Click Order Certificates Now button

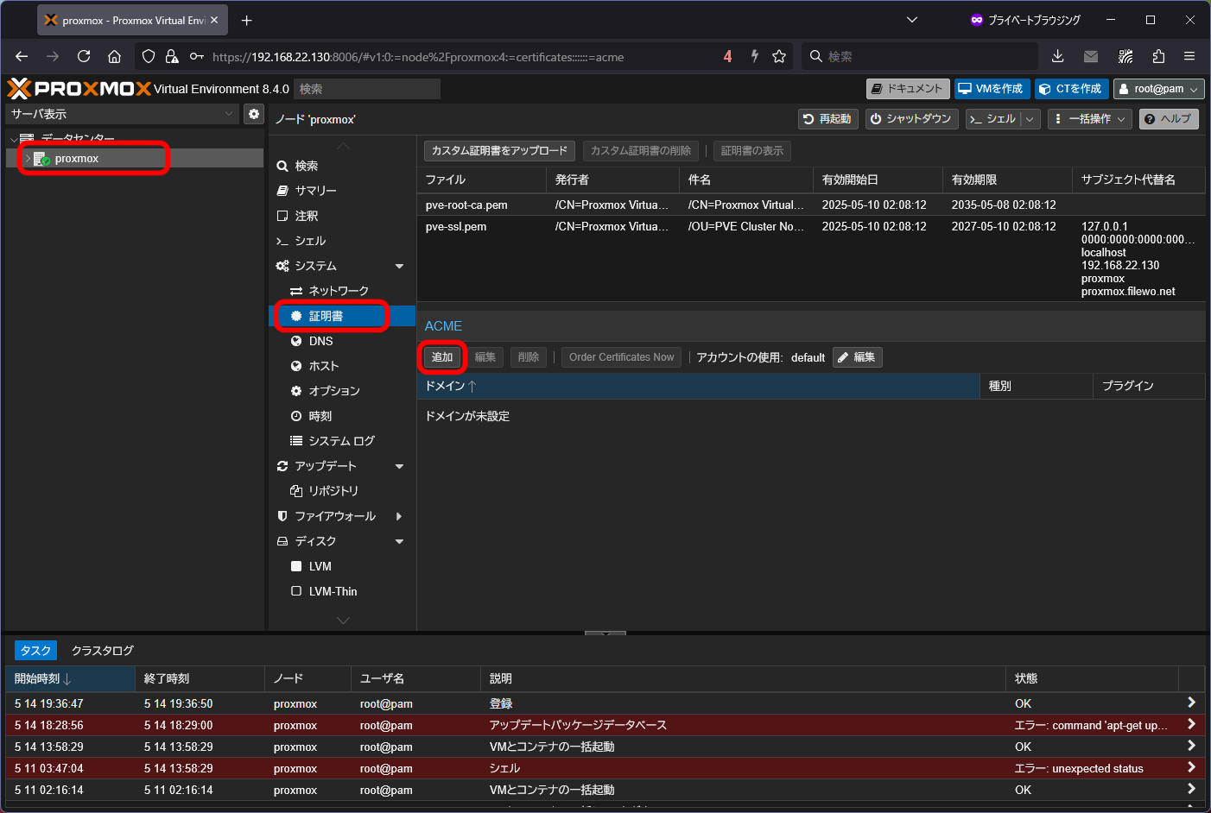click(621, 357)
